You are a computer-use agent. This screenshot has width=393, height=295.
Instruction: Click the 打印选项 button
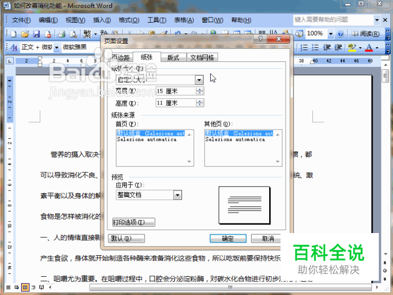[x=133, y=222]
